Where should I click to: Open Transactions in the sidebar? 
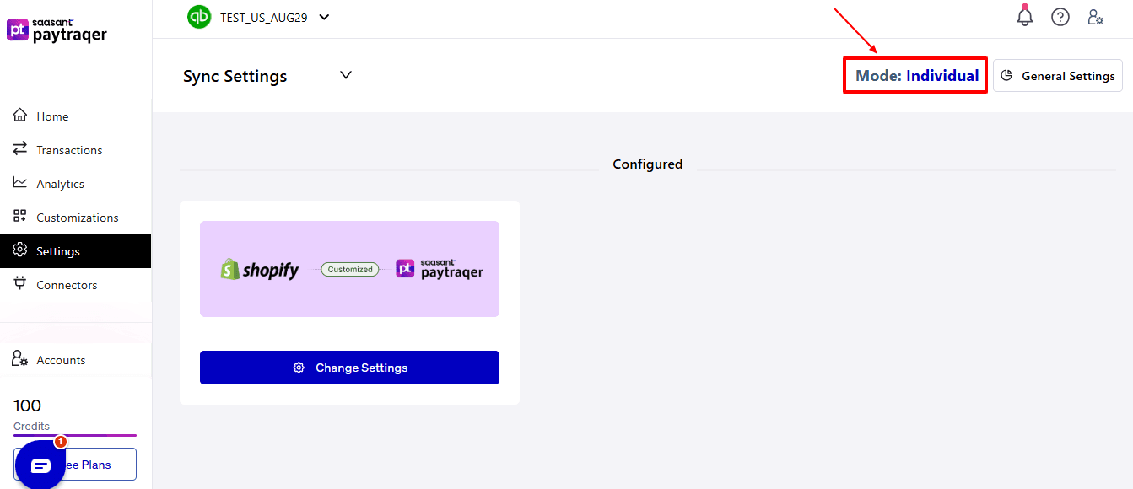[69, 150]
